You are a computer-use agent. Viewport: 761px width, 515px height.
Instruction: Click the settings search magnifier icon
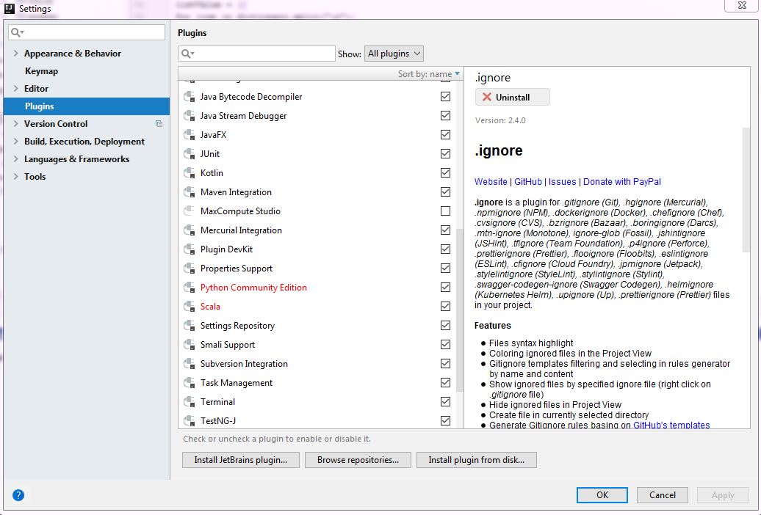(17, 32)
